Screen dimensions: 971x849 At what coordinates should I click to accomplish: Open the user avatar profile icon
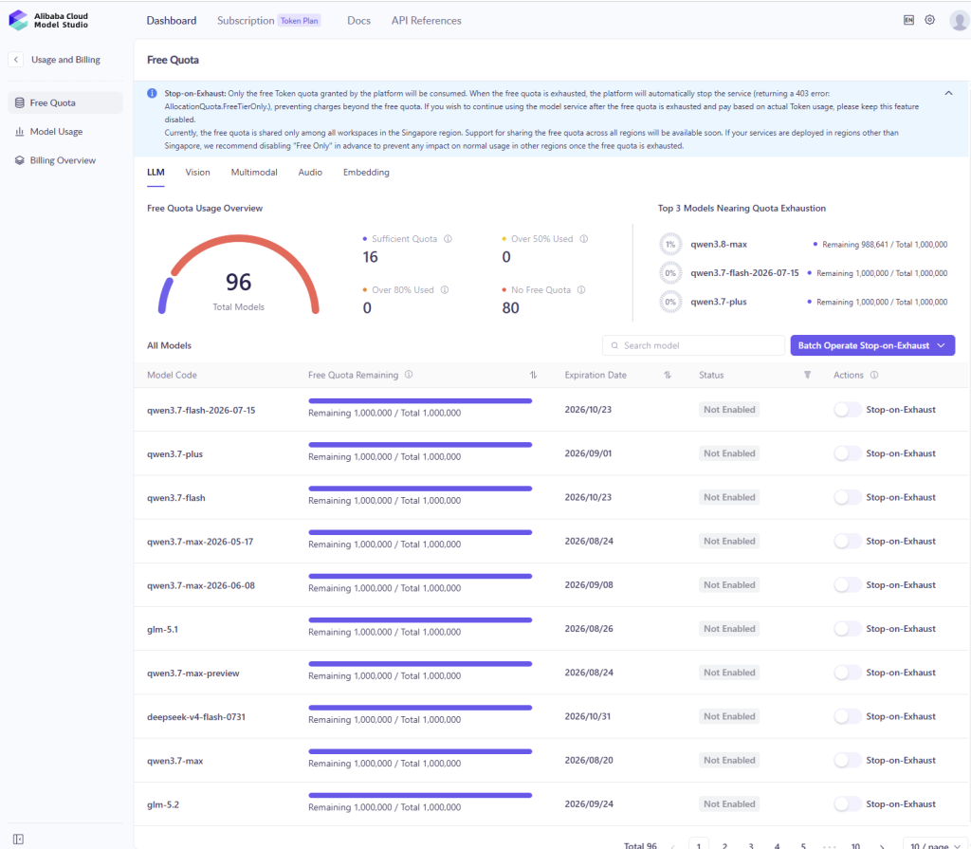click(960, 21)
